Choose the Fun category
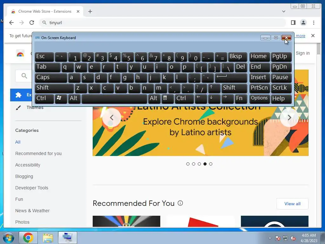This screenshot has width=325, height=244. click(19, 199)
